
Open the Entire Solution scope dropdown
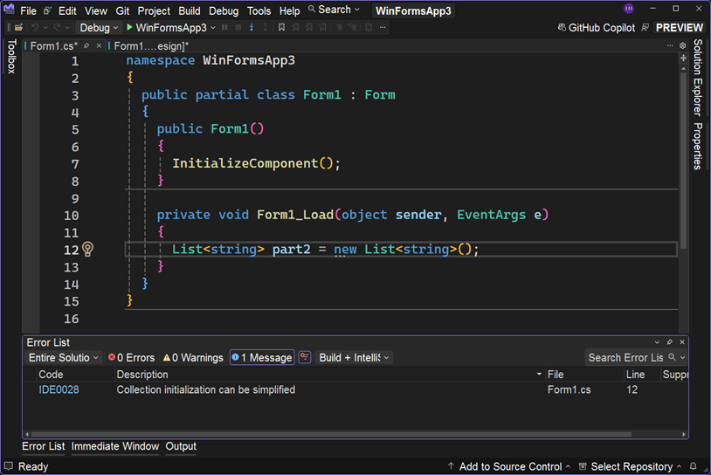[x=64, y=358]
